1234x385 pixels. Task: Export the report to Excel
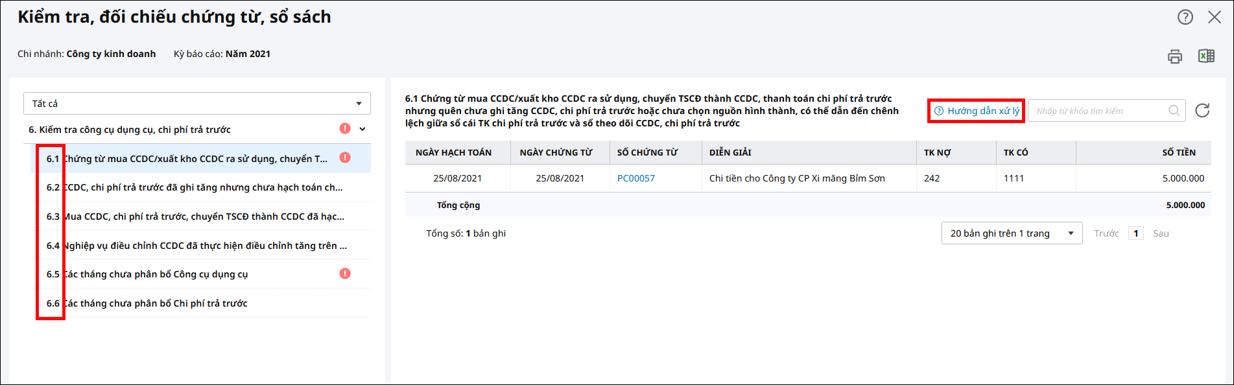1206,56
